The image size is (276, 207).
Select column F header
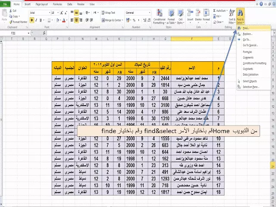pos(192,39)
